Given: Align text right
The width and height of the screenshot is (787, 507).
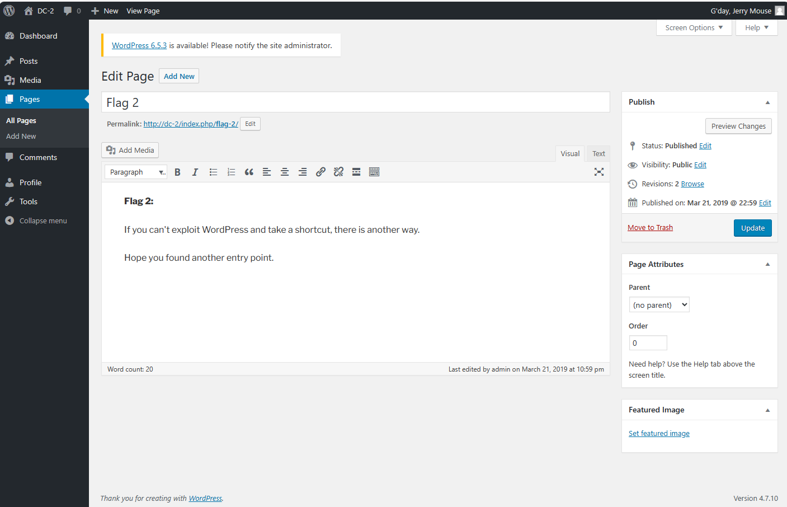Looking at the screenshot, I should 303,172.
